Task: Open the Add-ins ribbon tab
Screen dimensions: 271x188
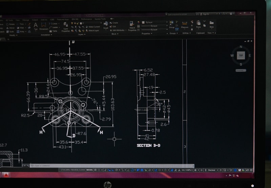Action: [x=44, y=20]
